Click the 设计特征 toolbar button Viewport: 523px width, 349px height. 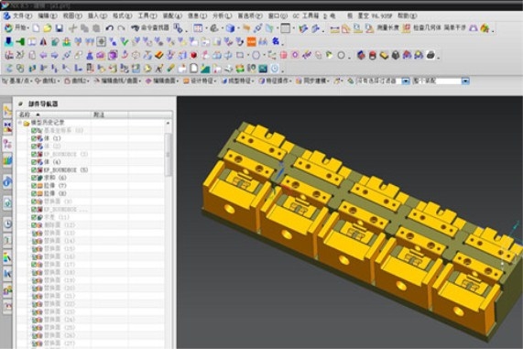(200, 82)
